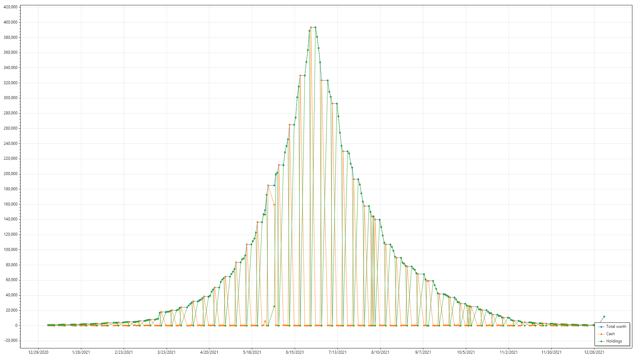Click the 11/2/2021 x-axis date label

click(x=509, y=352)
